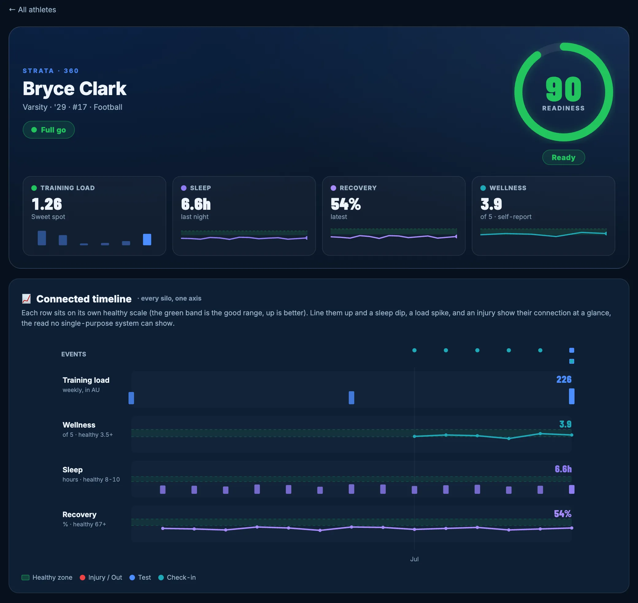Screen dimensions: 638x603
Task: Click the Recovery timeline row label
Action: 79,514
